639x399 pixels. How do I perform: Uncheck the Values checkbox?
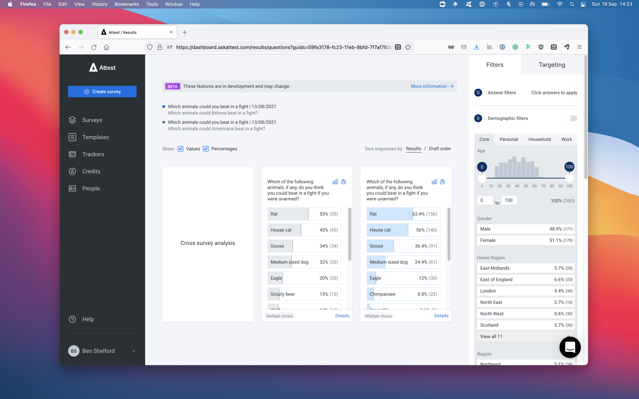coord(180,149)
